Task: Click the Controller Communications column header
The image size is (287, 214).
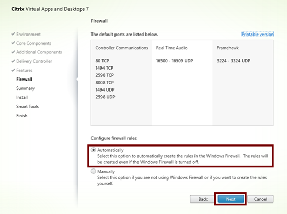Action: click(121, 48)
